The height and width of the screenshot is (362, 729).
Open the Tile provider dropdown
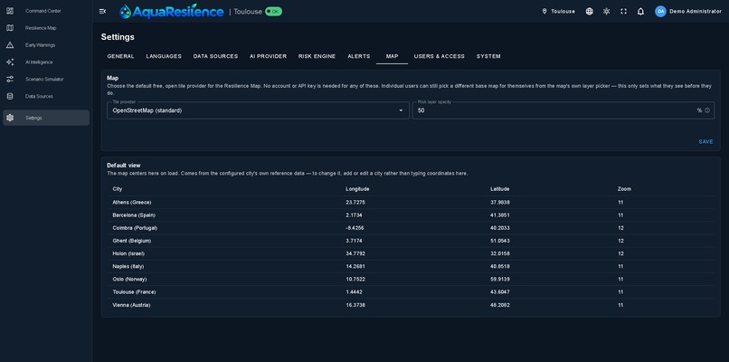[x=258, y=110]
